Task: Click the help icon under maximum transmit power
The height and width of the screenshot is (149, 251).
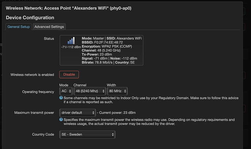Action: point(61,119)
